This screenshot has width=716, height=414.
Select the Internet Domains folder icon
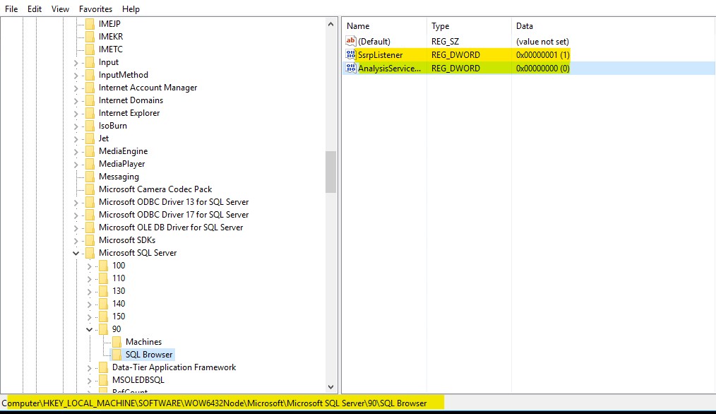pos(90,100)
